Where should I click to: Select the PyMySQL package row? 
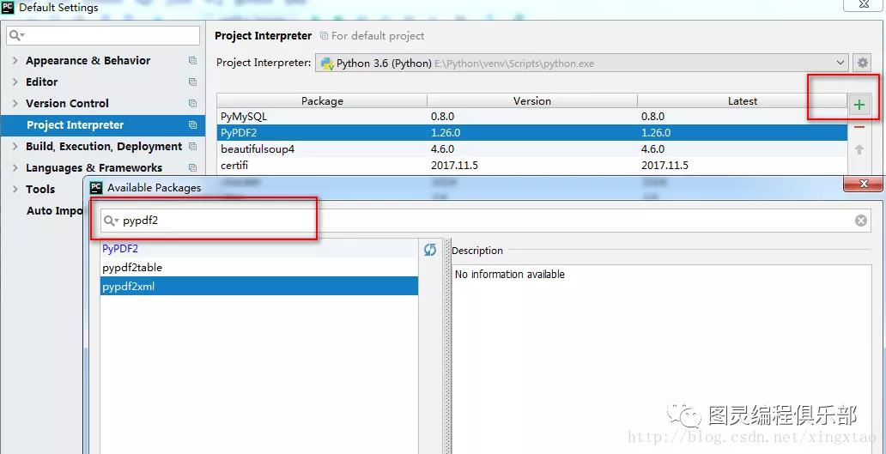tap(532, 117)
